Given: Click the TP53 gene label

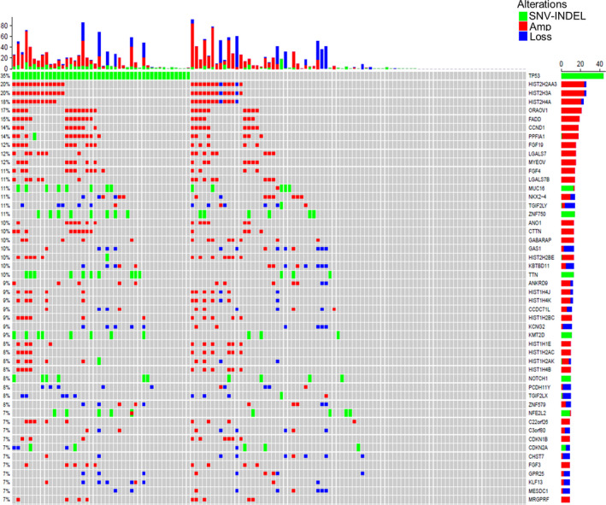Looking at the screenshot, I should click(x=534, y=76).
